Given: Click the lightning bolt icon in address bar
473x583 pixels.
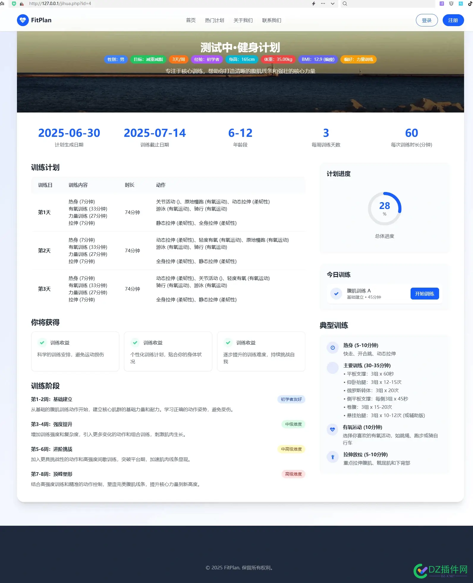Looking at the screenshot, I should pos(313,4).
